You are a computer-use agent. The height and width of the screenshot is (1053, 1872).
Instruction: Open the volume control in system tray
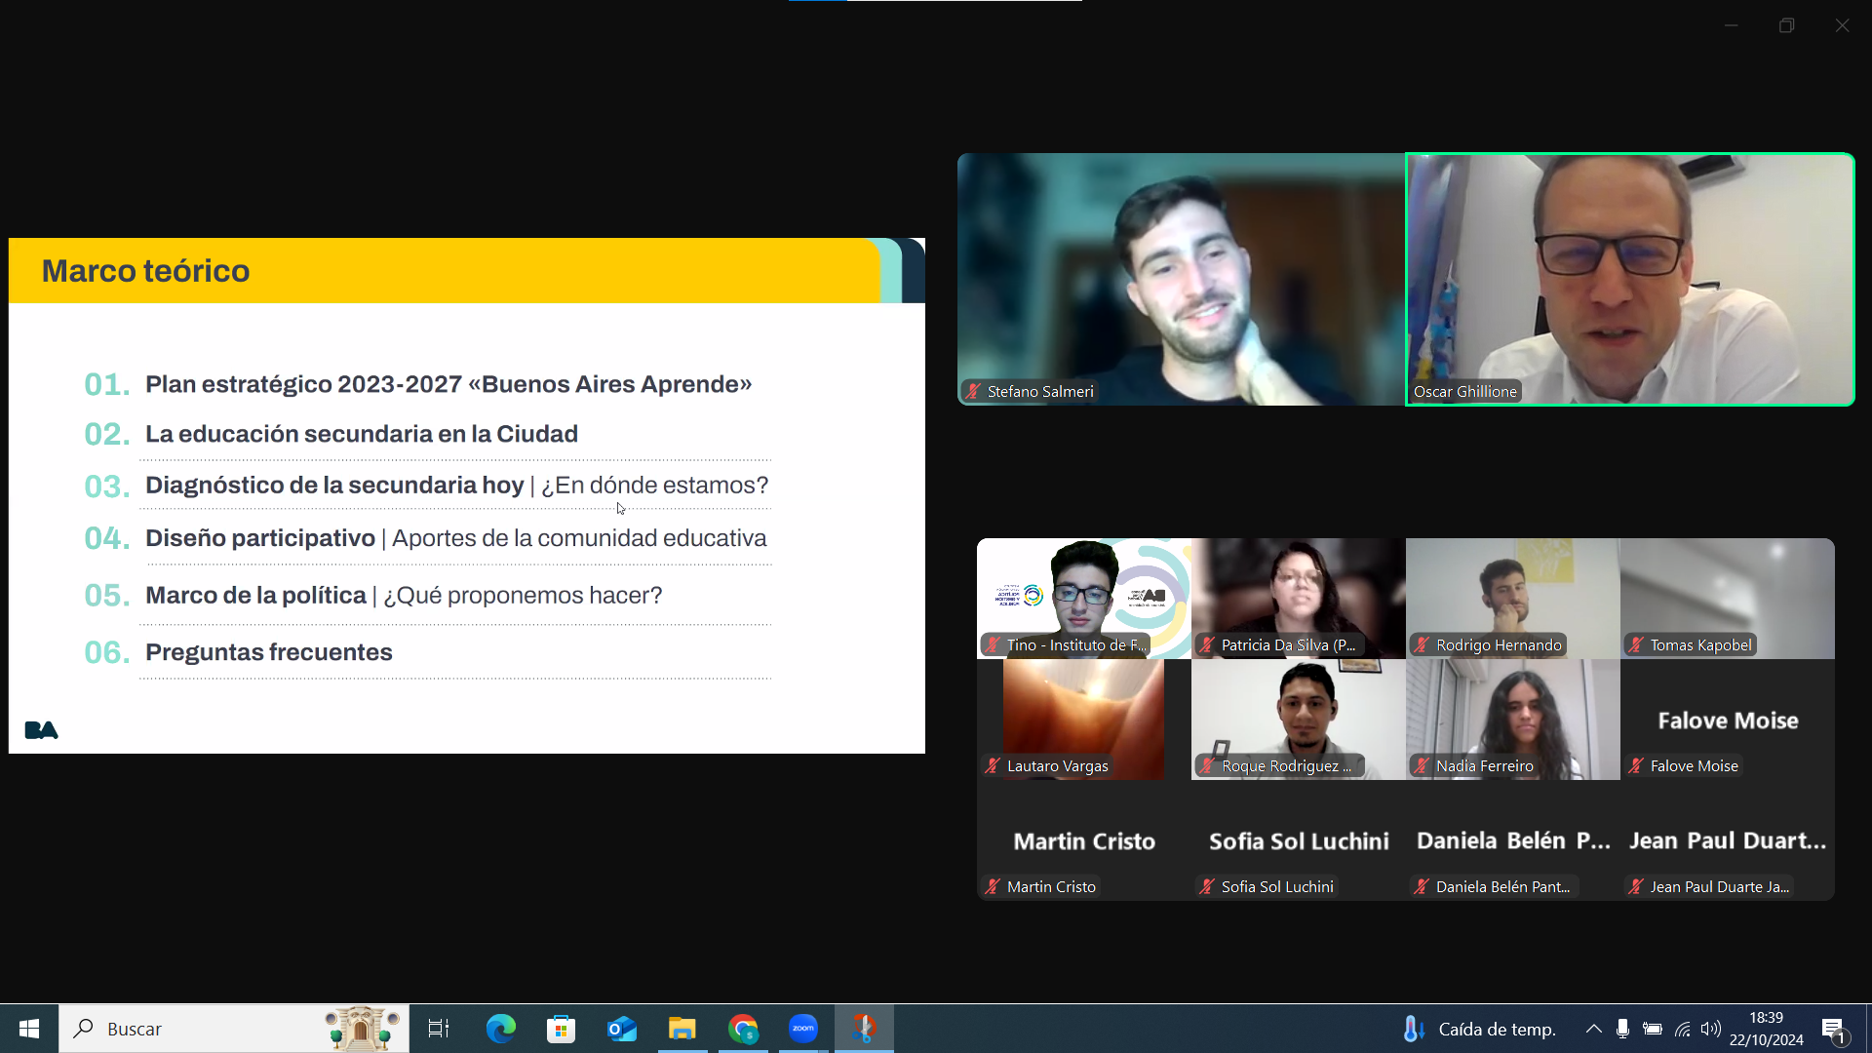[1710, 1029]
